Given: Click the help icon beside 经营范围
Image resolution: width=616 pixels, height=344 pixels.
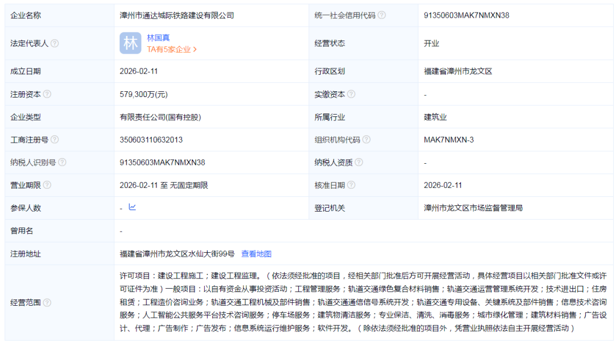Looking at the screenshot, I should pyautogui.click(x=47, y=303).
